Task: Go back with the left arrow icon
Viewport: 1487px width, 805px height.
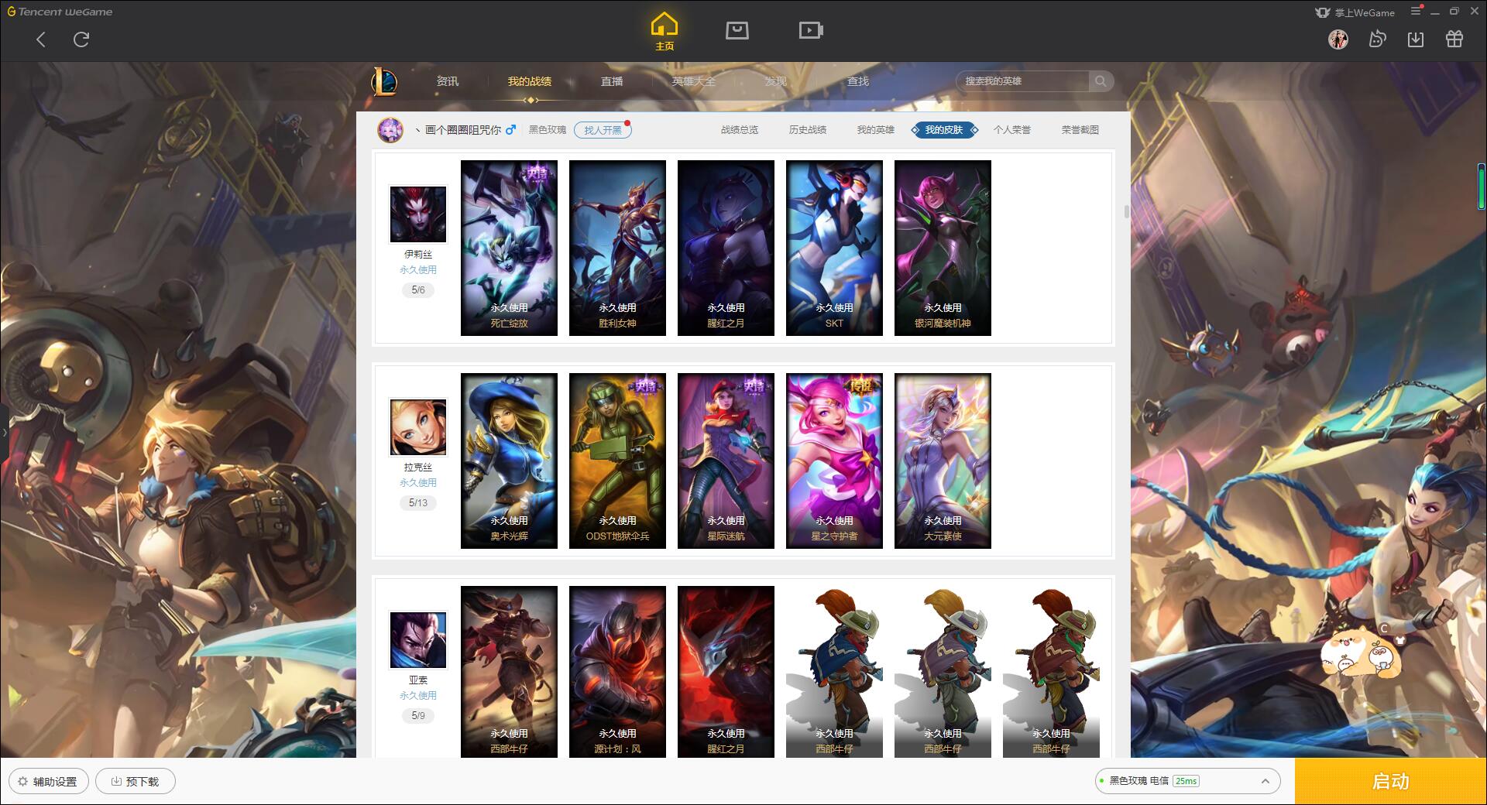Action: [41, 39]
